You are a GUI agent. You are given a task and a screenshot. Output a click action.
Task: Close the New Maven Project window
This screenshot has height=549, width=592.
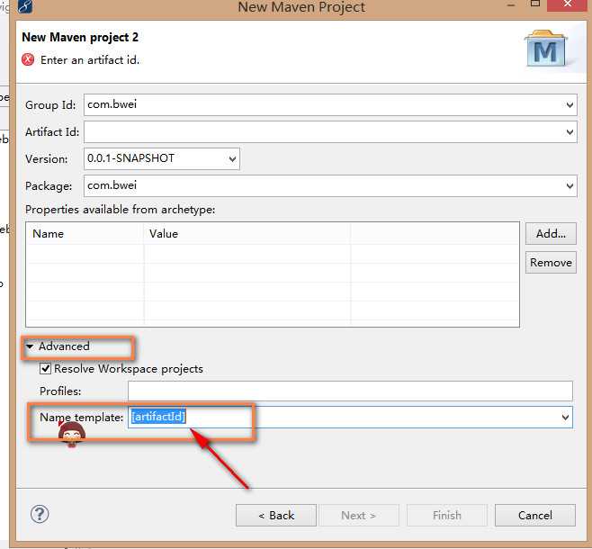tap(568, 4)
